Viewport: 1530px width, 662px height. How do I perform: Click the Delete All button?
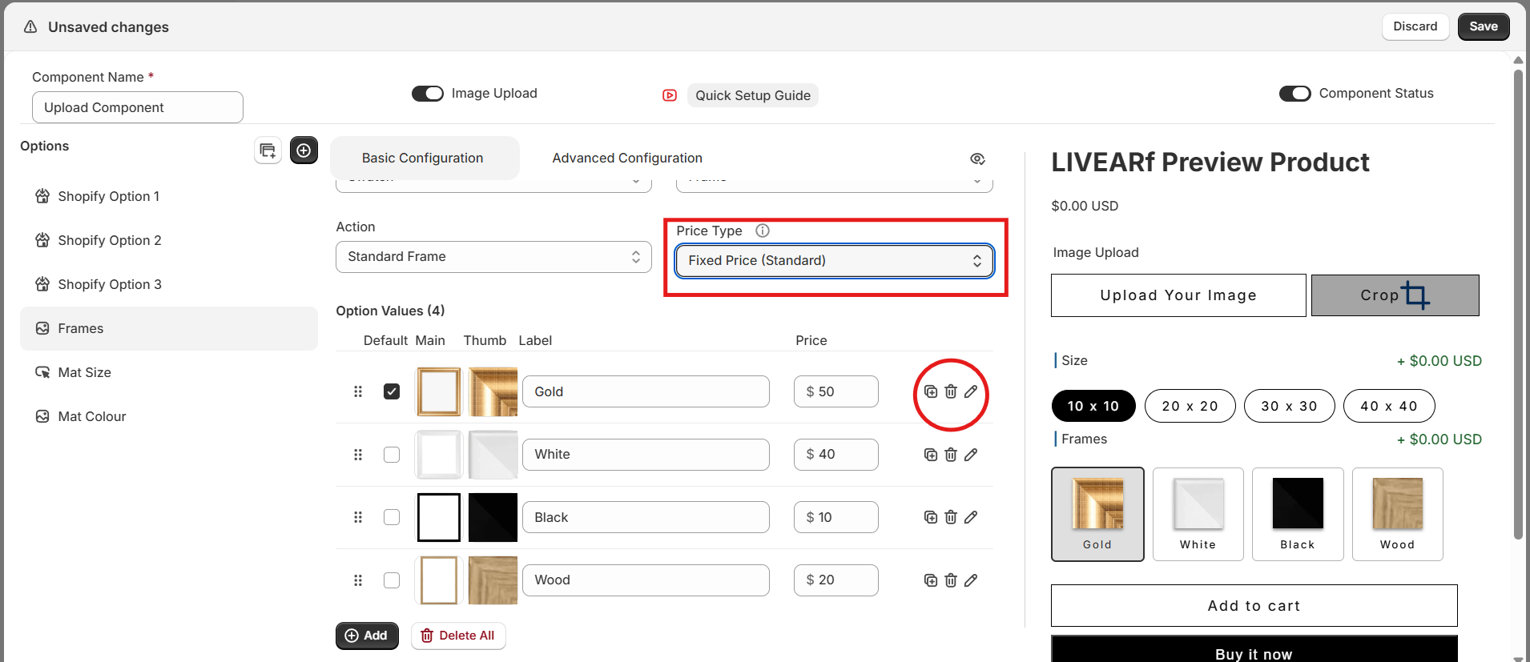(x=458, y=636)
